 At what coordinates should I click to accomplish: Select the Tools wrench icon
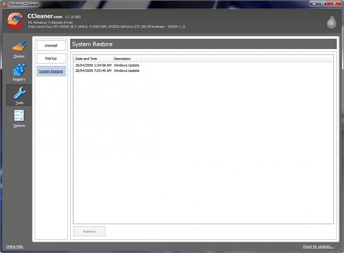tap(19, 93)
